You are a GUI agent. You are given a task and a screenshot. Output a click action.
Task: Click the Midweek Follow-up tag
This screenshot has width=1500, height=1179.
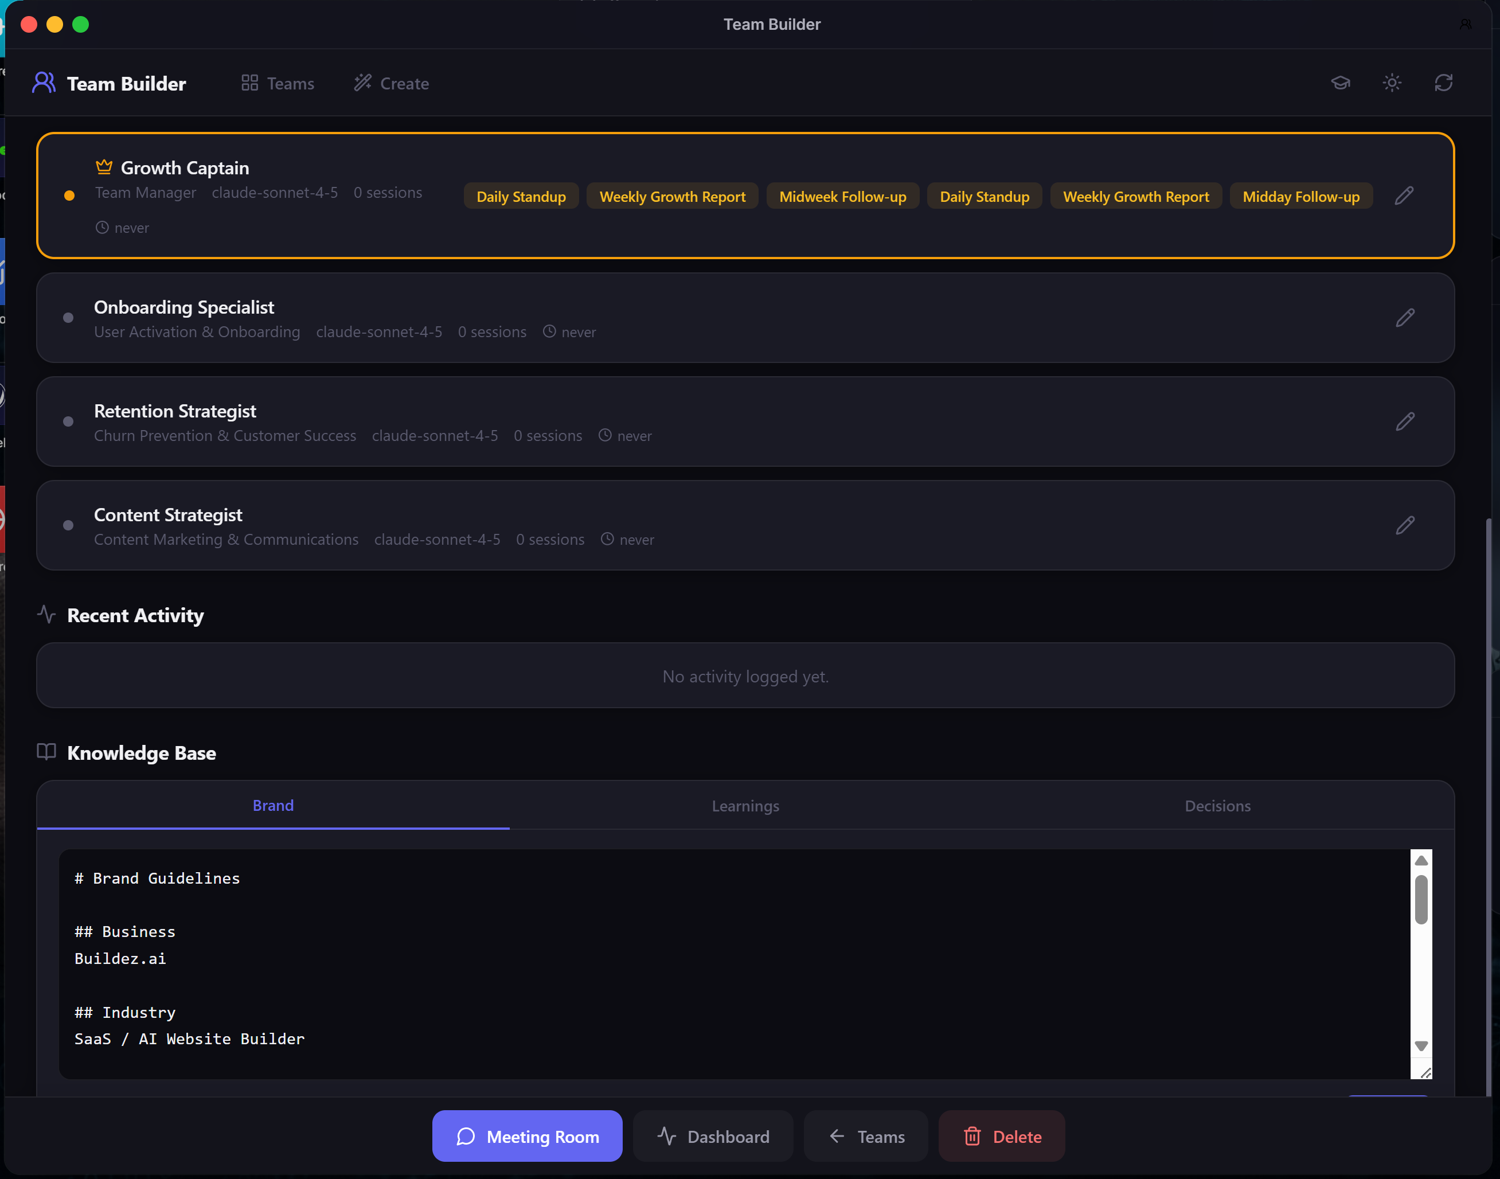[842, 197]
